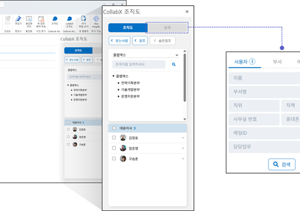Click 구승훈's avatar in background Outlook panel
The height and width of the screenshot is (211, 300).
75,144
